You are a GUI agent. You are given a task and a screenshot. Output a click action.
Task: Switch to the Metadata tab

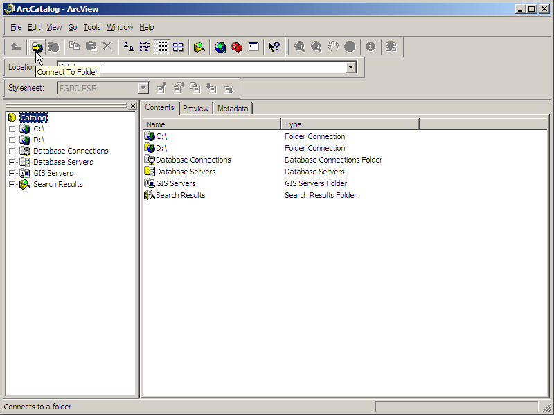pyautogui.click(x=233, y=109)
